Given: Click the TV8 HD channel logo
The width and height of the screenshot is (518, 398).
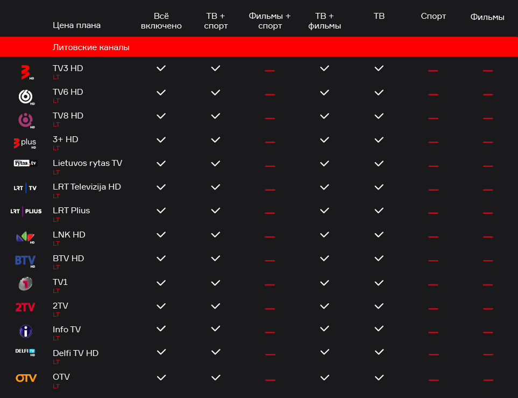Looking at the screenshot, I should (x=26, y=121).
